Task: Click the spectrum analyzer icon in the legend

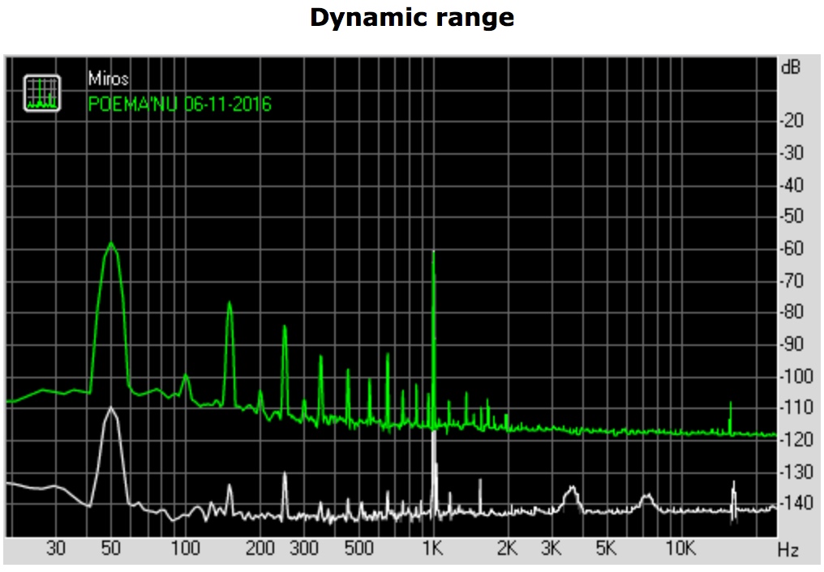Action: click(42, 93)
